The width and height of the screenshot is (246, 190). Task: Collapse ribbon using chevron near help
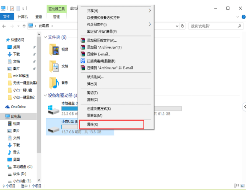(x=238, y=17)
